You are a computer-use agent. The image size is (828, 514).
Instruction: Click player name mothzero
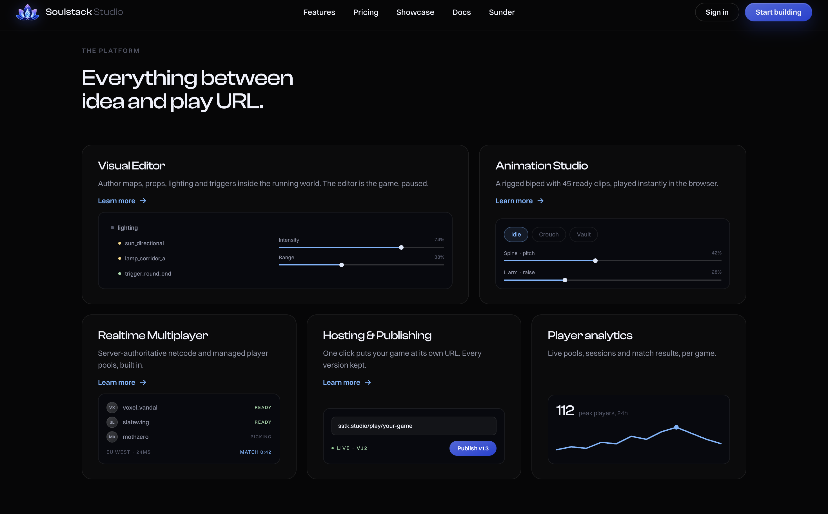(135, 437)
